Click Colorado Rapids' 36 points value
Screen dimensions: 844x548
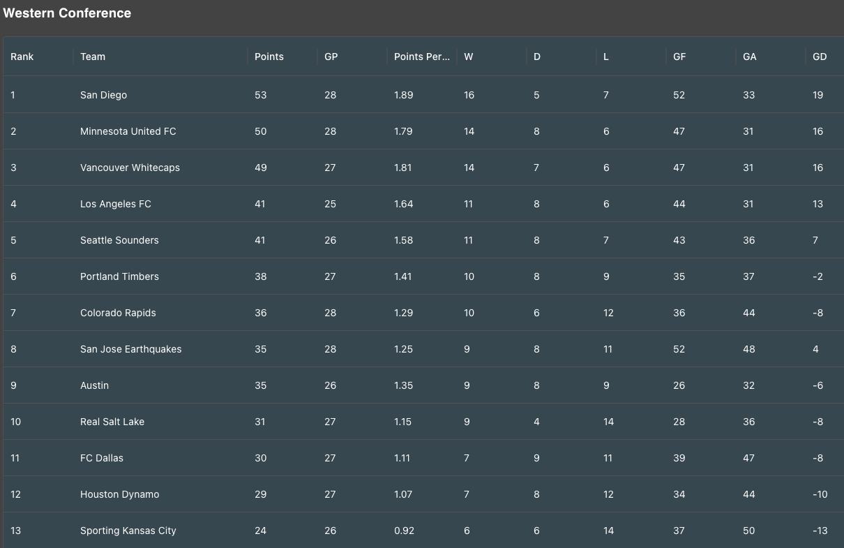[x=261, y=313]
